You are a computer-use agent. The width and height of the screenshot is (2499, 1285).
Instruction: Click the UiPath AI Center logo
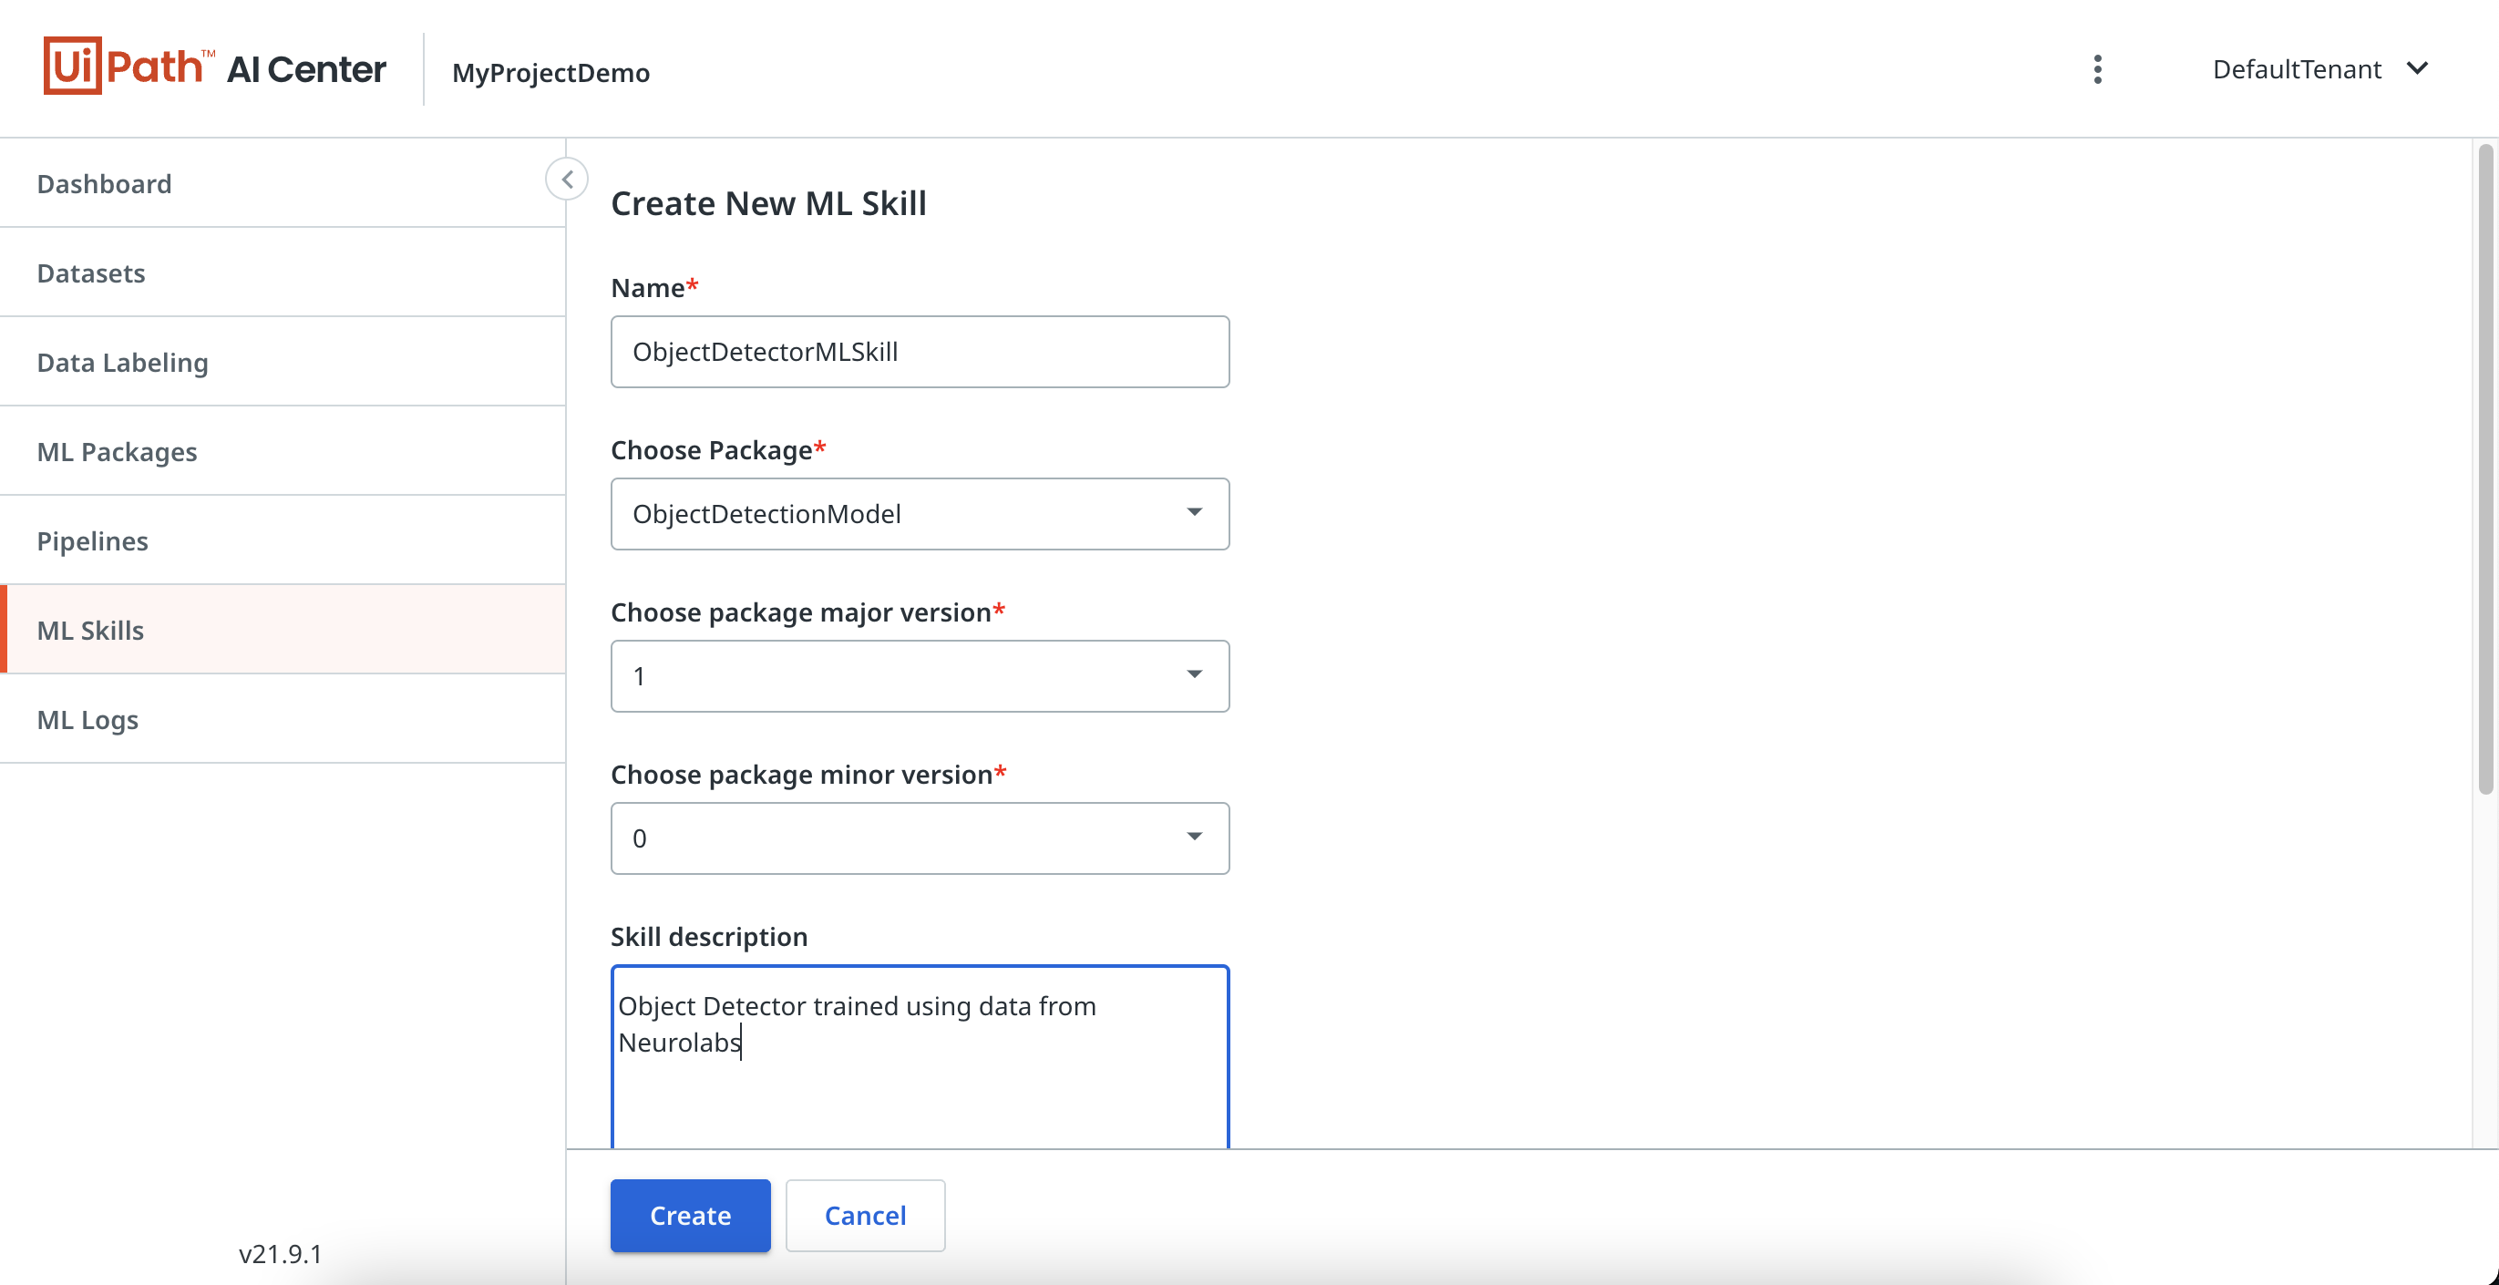tap(214, 67)
